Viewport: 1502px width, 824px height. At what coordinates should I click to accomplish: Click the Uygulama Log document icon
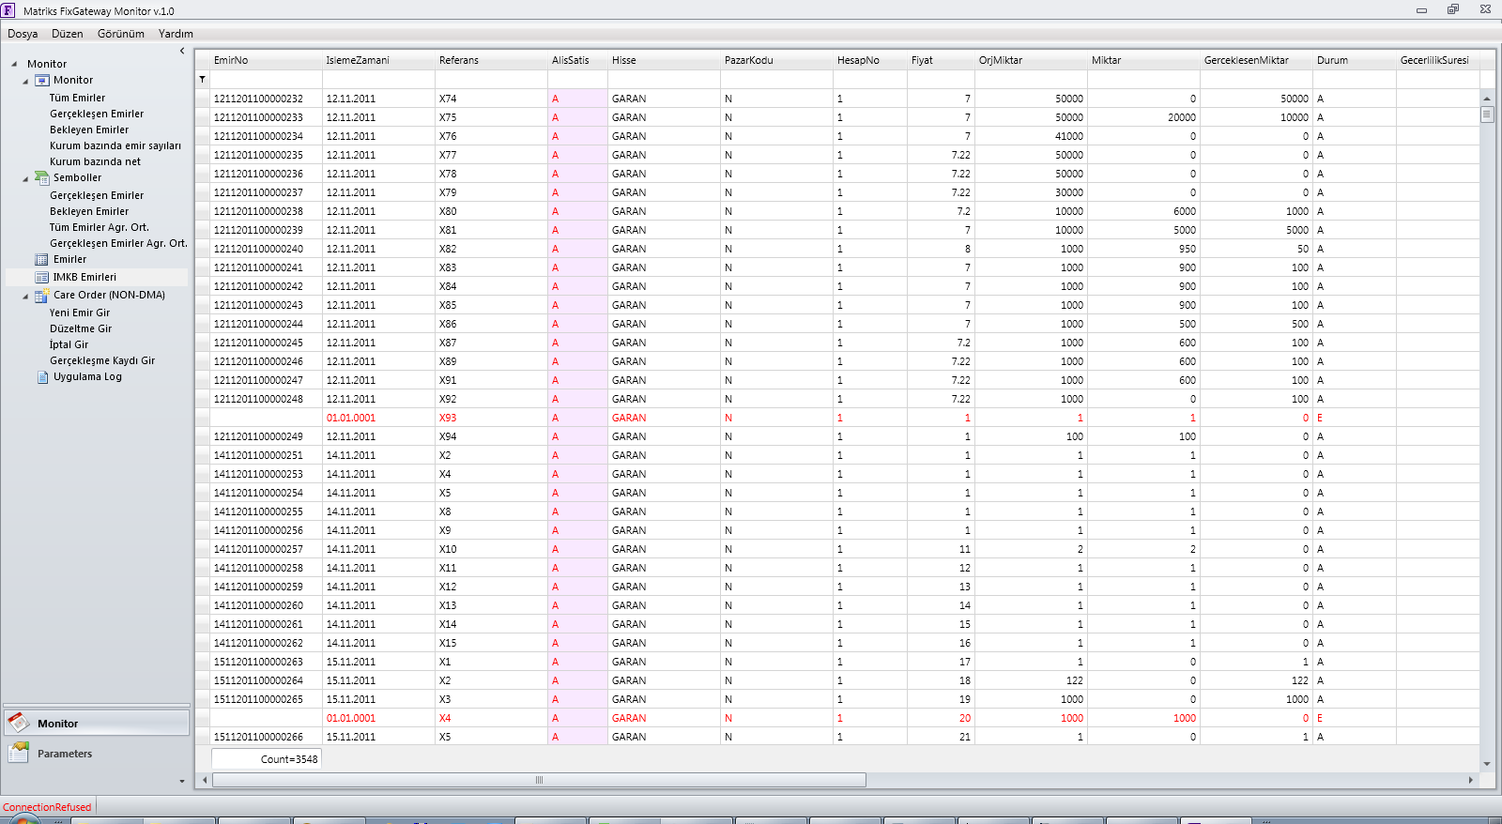pyautogui.click(x=42, y=377)
